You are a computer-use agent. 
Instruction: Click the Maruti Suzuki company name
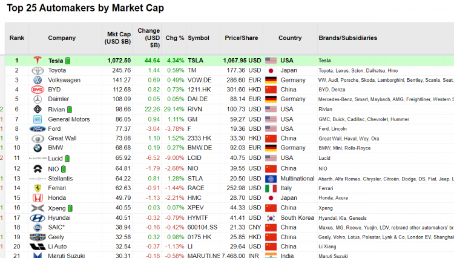pos(67,256)
